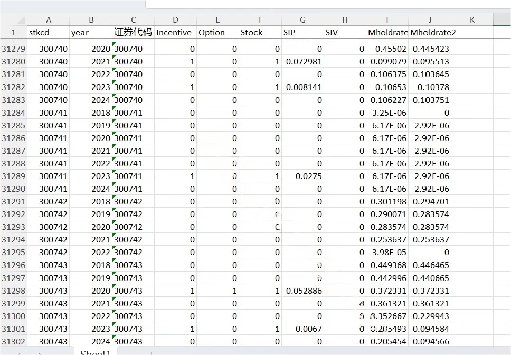Click the 证券代码 header cell
The width and height of the screenshot is (511, 355).
pyautogui.click(x=133, y=32)
